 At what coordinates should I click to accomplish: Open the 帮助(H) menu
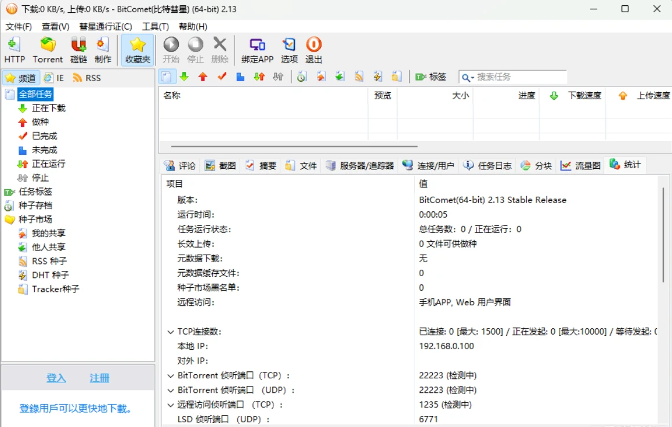(x=193, y=27)
